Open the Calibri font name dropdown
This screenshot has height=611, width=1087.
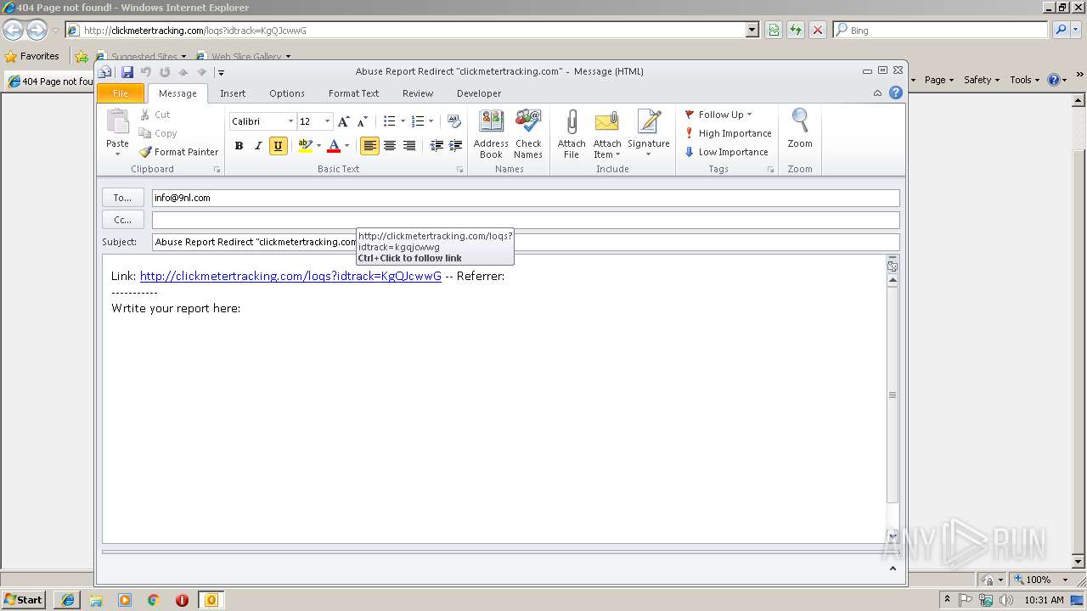click(290, 121)
